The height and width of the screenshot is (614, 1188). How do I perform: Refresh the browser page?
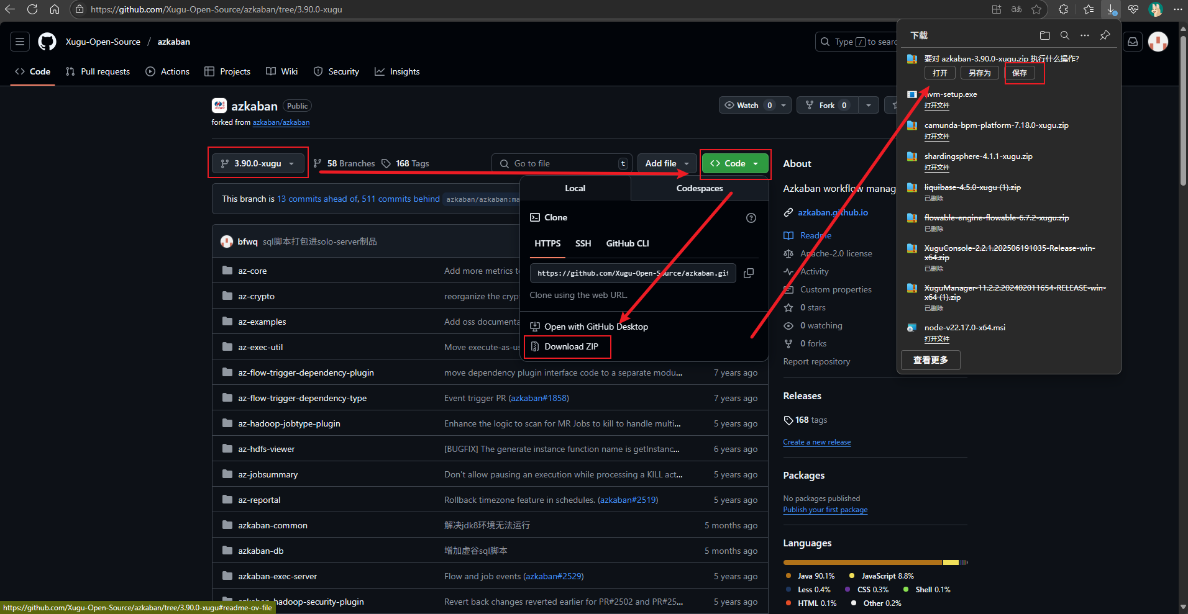(x=32, y=9)
